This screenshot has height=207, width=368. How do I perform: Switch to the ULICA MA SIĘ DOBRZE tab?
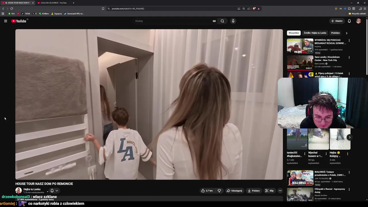pos(53,3)
